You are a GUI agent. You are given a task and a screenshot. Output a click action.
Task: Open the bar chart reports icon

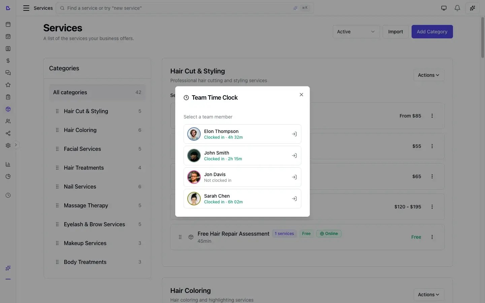tap(8, 164)
